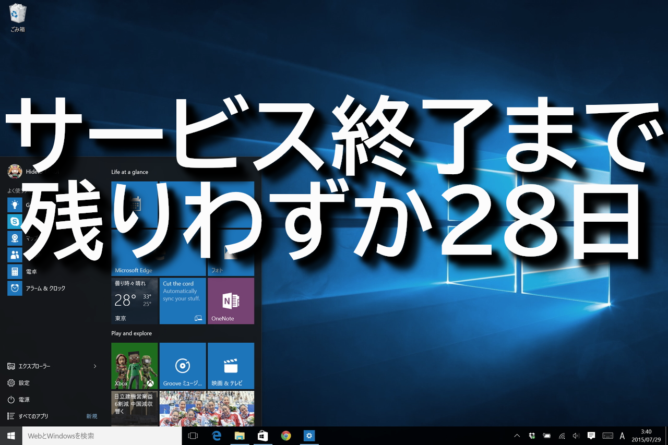Screen dimensions: 668x445
Task: Open the volume control in the tray
Action: (576, 436)
